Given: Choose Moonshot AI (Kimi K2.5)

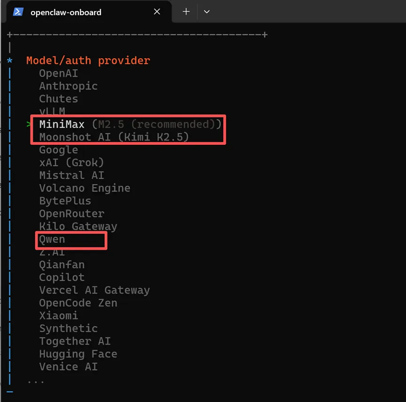Looking at the screenshot, I should click(x=114, y=137).
